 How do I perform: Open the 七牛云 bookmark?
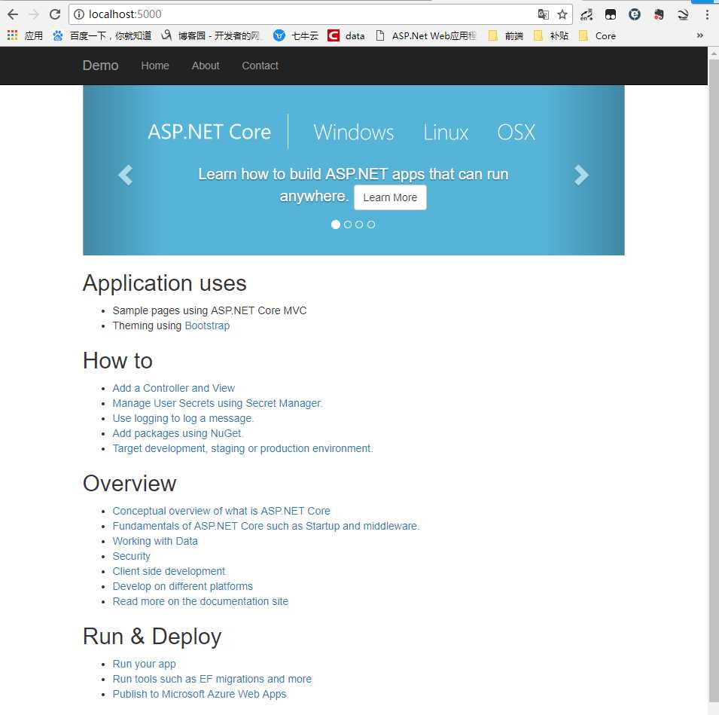(296, 35)
